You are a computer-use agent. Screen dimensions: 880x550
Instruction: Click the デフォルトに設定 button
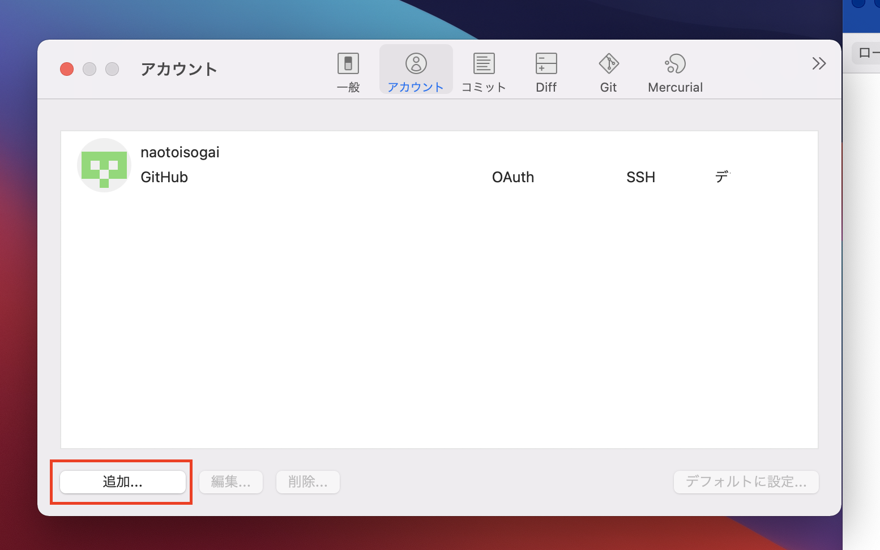click(746, 482)
